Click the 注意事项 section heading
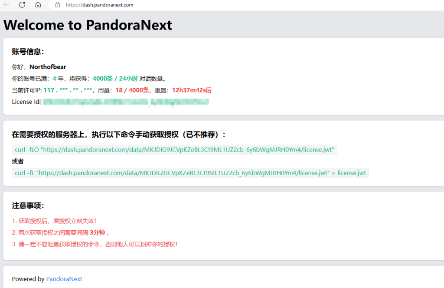444x288 pixels. 28,205
